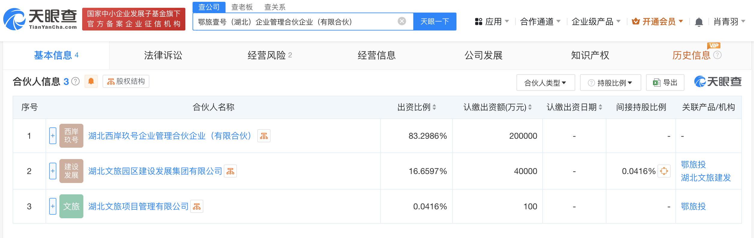754x238 pixels.
Task: Open the help icon next to 合伙人信息
Action: coord(76,81)
